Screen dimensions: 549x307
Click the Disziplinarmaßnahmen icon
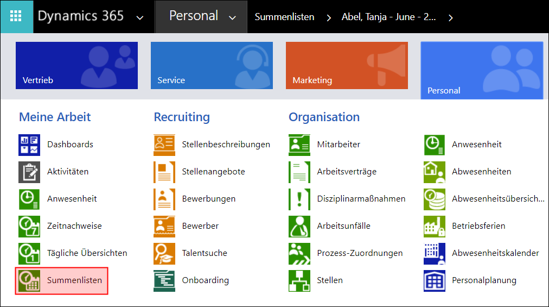pos(299,199)
